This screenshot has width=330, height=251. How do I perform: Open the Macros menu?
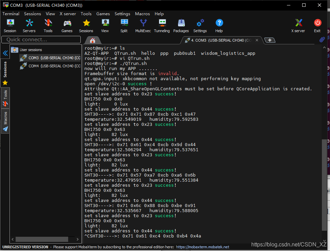point(142,14)
